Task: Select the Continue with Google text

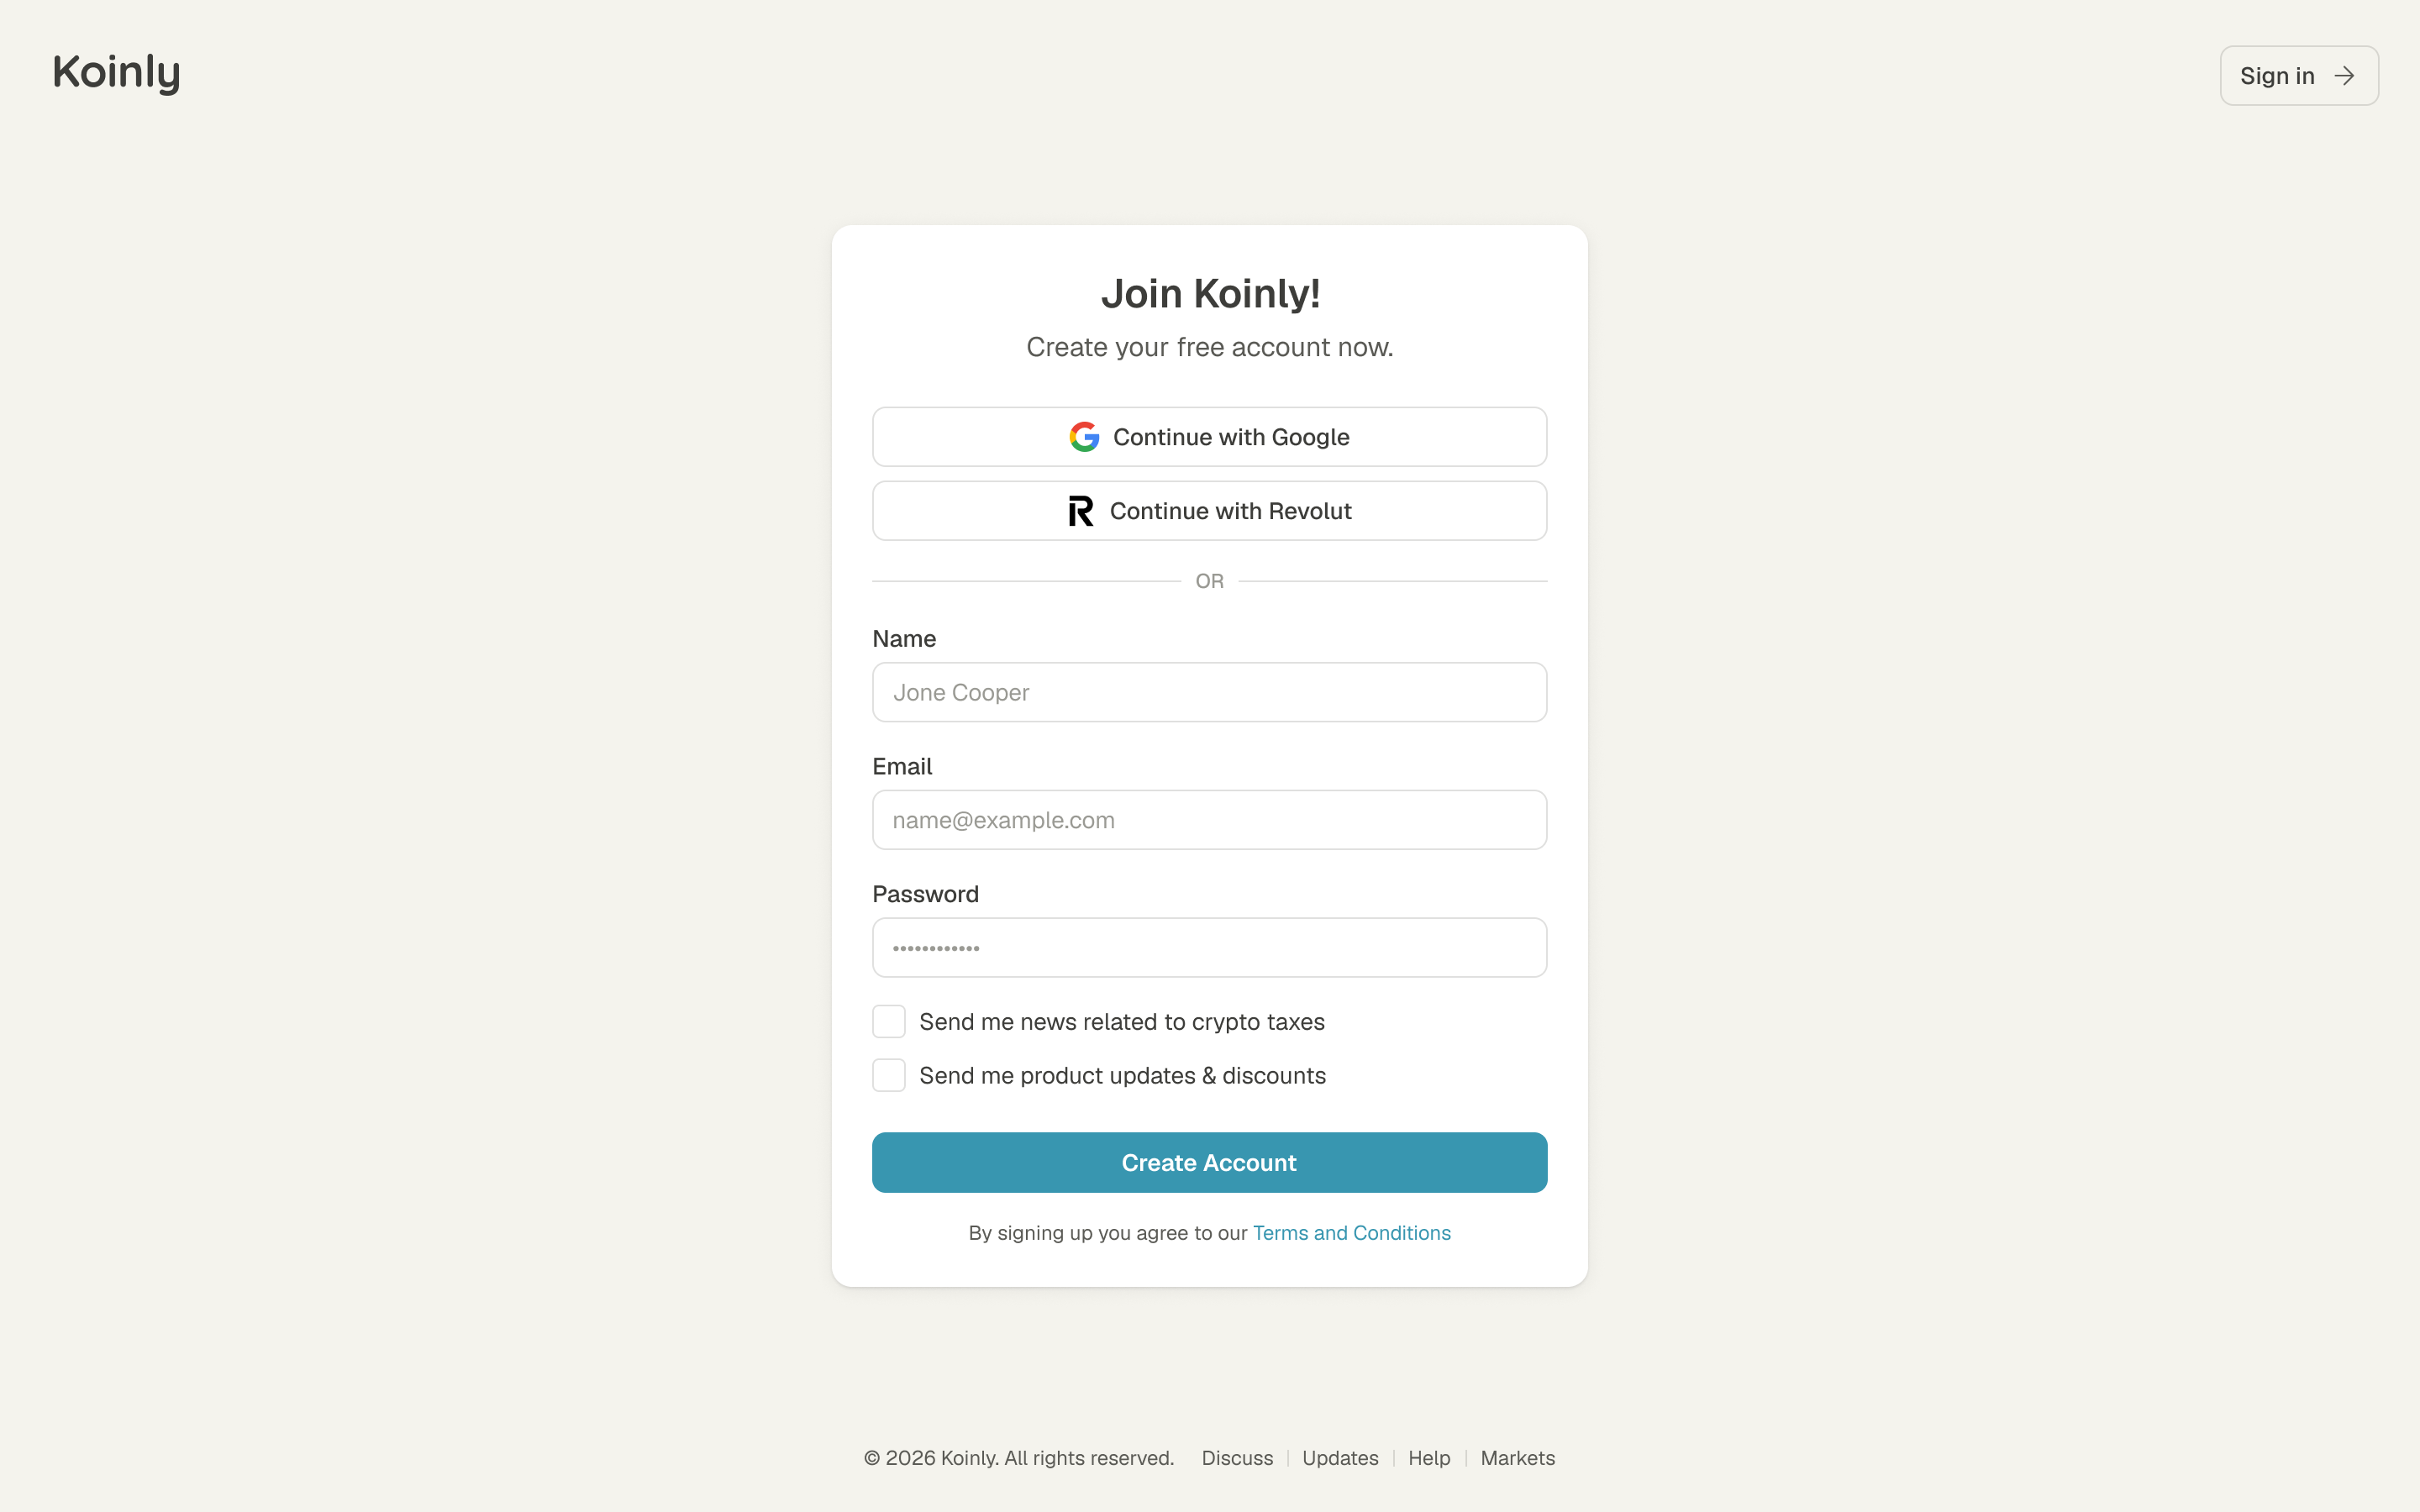Action: tap(1231, 437)
